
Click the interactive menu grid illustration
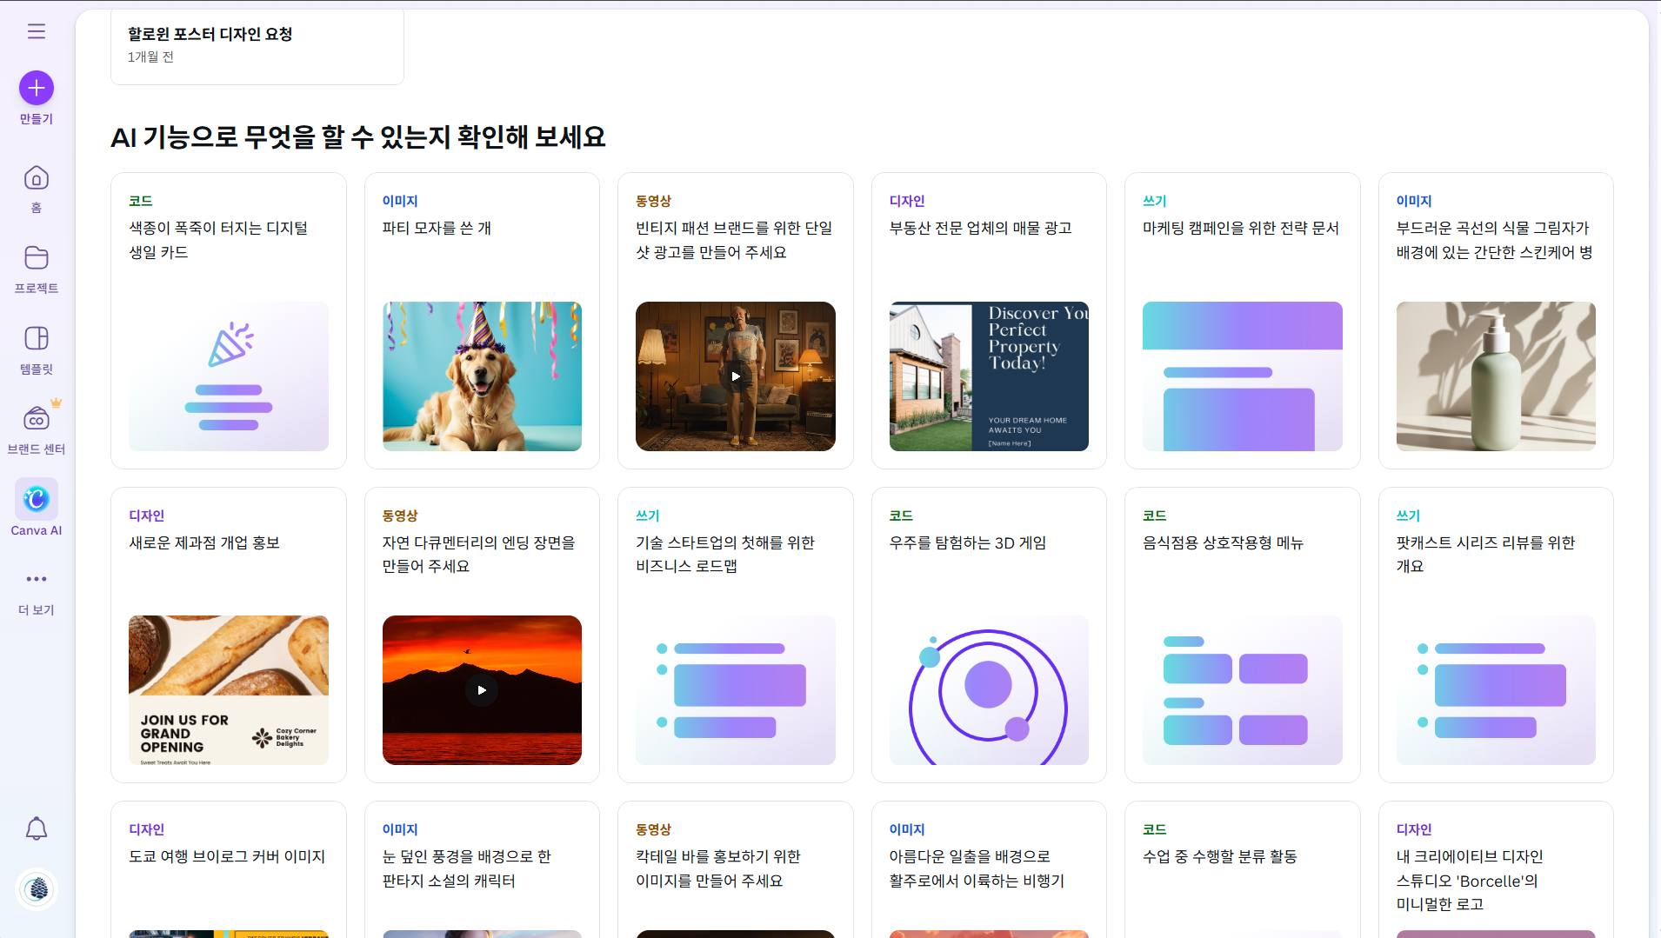pyautogui.click(x=1243, y=690)
